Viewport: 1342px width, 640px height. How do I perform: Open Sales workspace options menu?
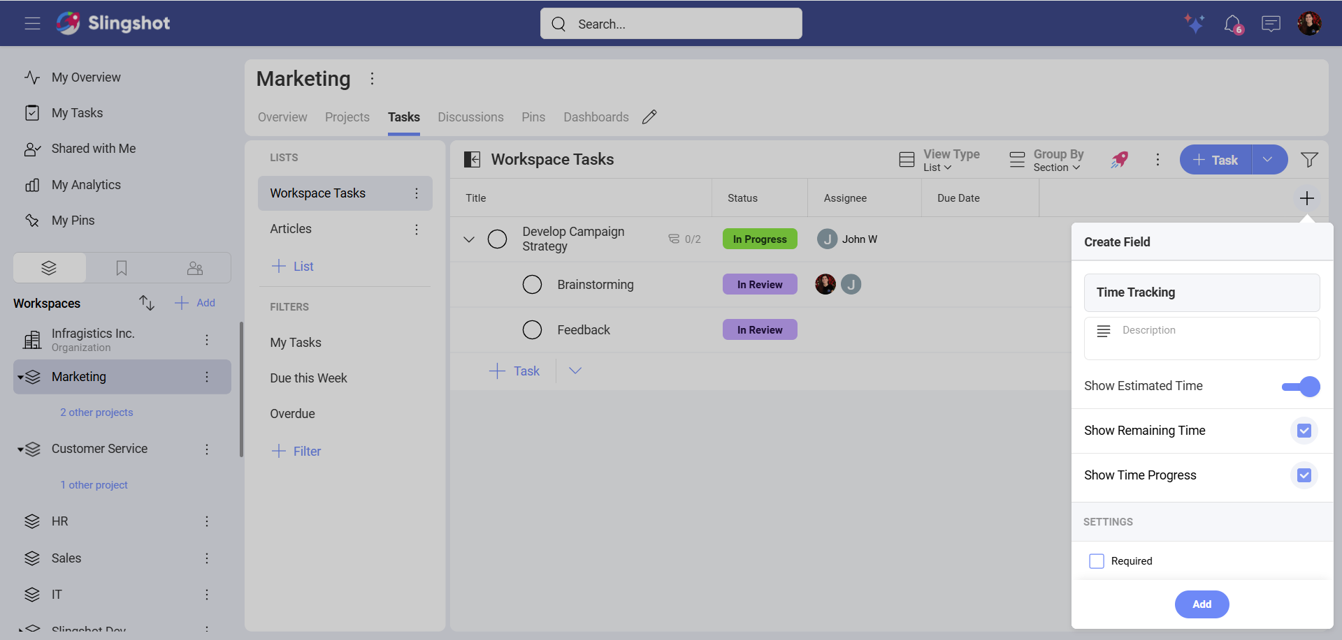[207, 558]
